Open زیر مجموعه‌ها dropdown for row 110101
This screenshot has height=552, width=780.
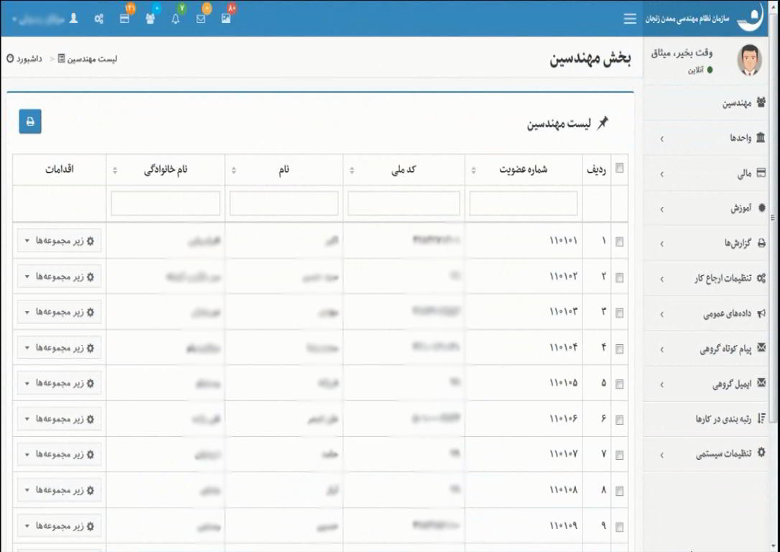pyautogui.click(x=59, y=241)
